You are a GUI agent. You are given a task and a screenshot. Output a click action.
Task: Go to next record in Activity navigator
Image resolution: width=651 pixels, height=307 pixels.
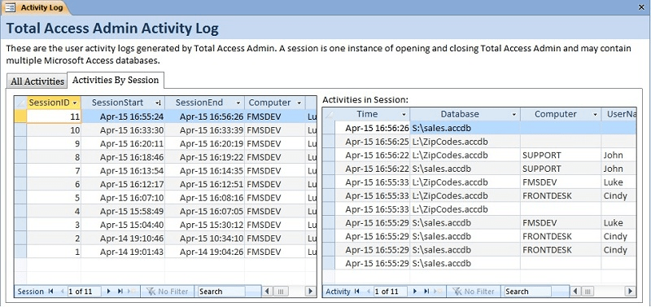[415, 292]
